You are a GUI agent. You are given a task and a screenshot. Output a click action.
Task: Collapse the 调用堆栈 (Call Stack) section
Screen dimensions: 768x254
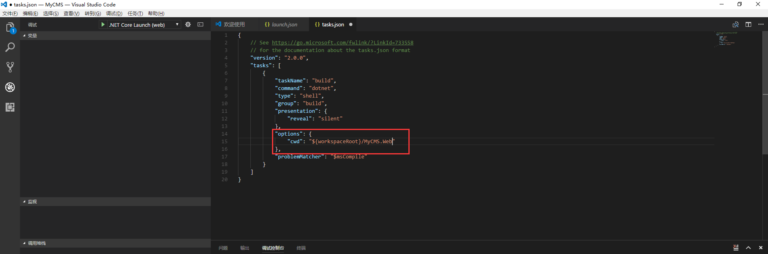115,243
